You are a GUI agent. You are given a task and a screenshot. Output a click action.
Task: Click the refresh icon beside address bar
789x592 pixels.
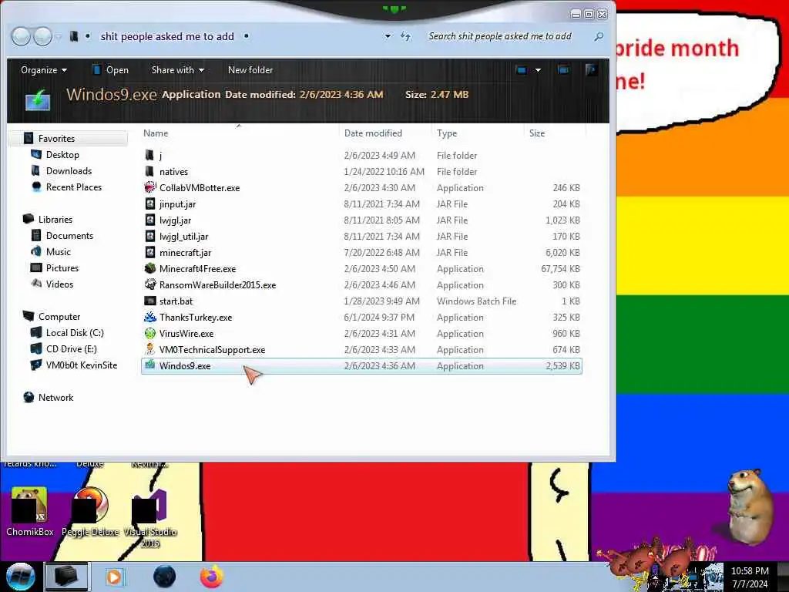405,36
